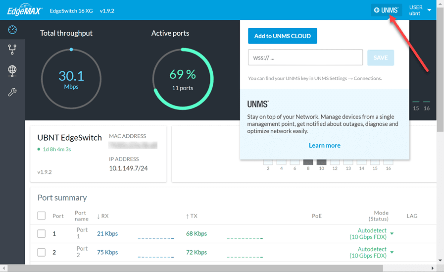Viewport: 444px width, 272px height.
Task: Expand the Mode dropdown for port 1
Action: click(x=392, y=233)
